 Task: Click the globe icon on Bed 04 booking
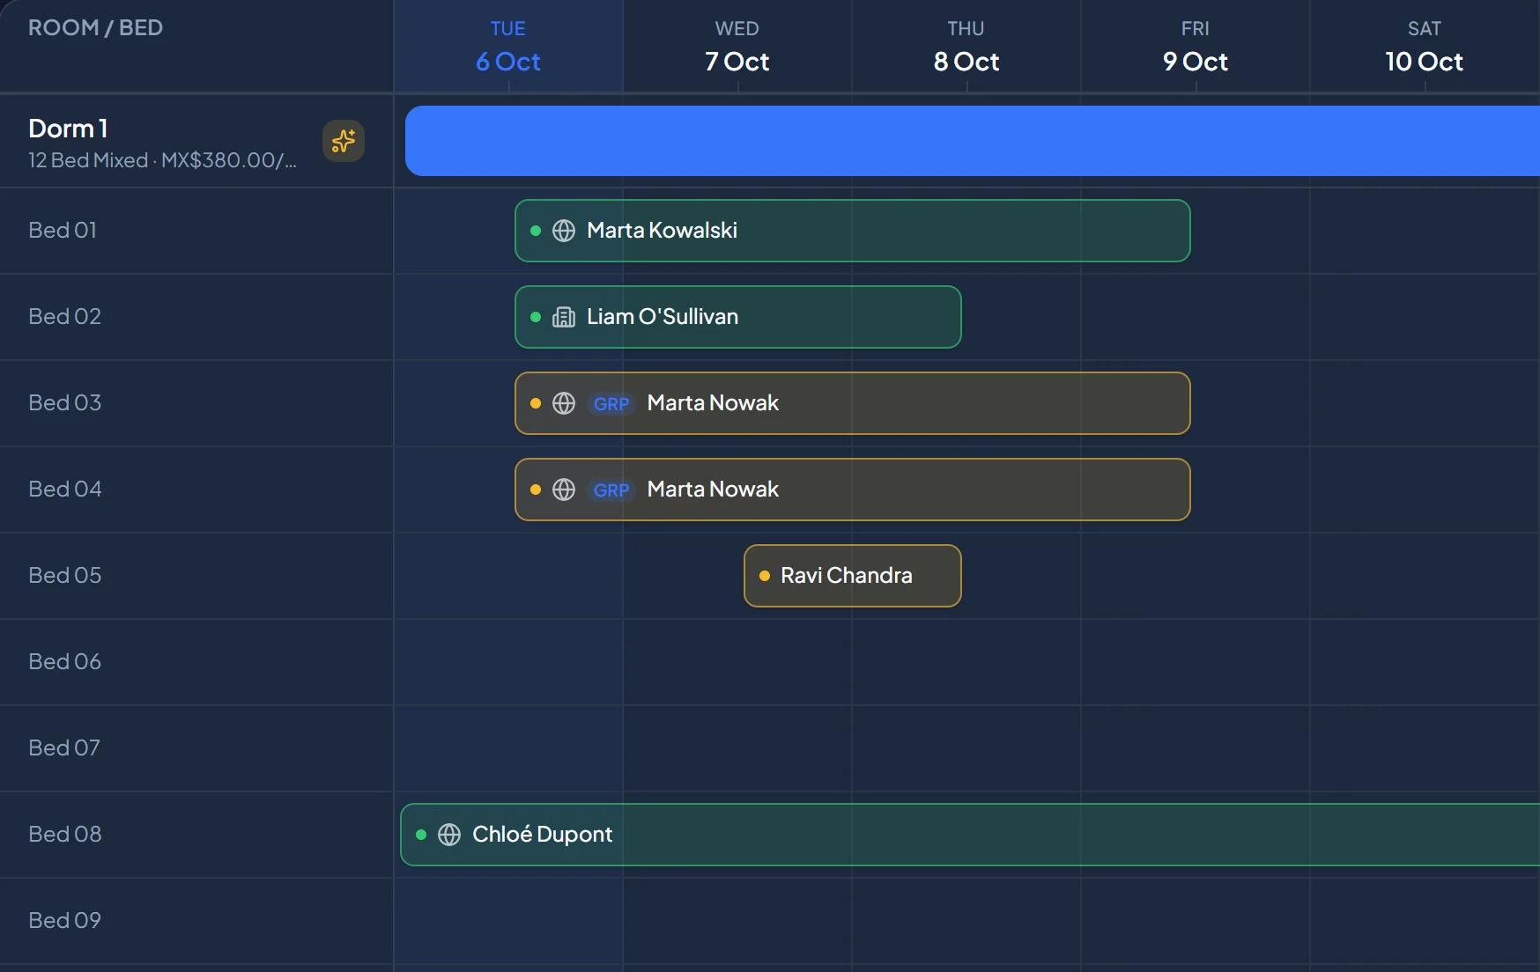564,490
